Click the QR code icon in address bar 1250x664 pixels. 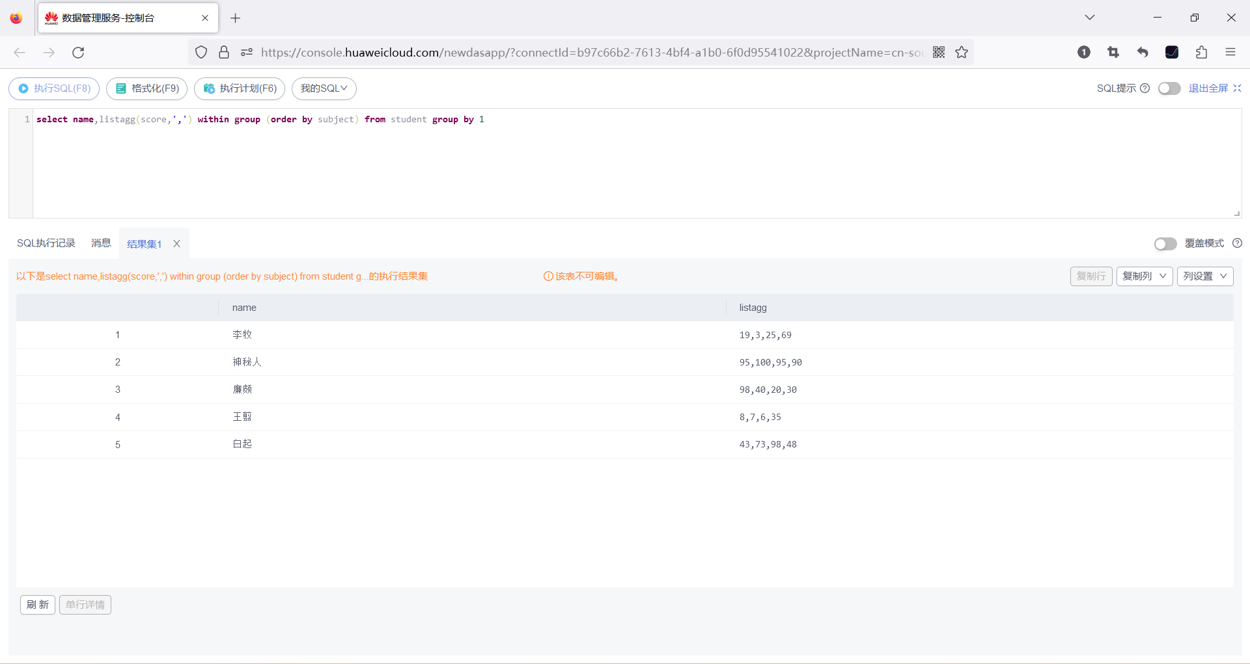(939, 53)
